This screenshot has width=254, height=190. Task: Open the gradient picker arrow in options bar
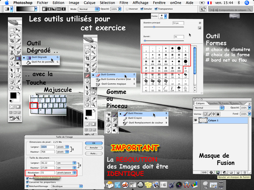pos(36,9)
